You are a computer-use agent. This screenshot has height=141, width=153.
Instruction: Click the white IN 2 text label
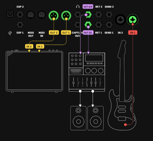120,33
